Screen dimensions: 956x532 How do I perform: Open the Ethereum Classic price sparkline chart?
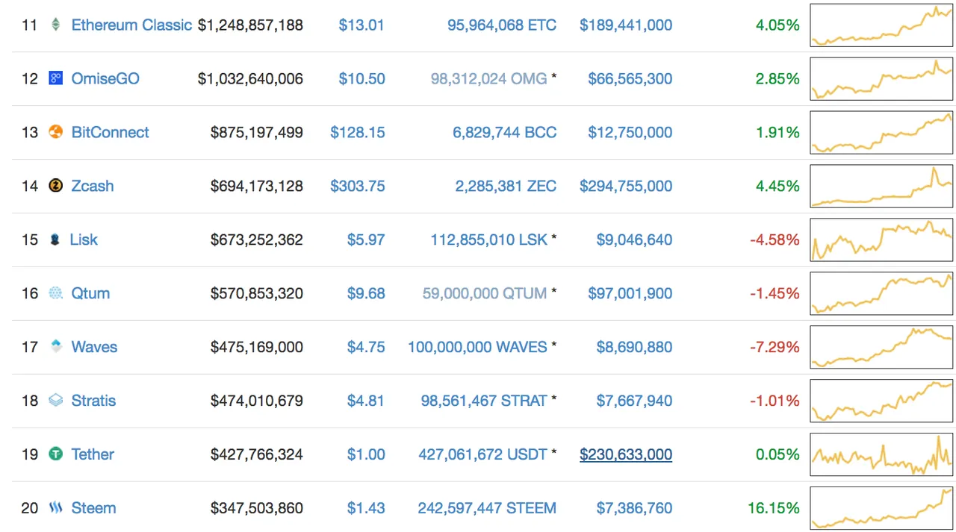882,25
